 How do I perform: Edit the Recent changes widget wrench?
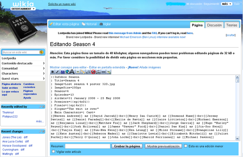40,132
